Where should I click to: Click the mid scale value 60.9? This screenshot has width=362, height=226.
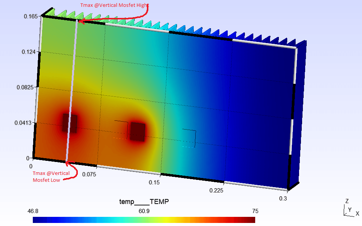144,211
